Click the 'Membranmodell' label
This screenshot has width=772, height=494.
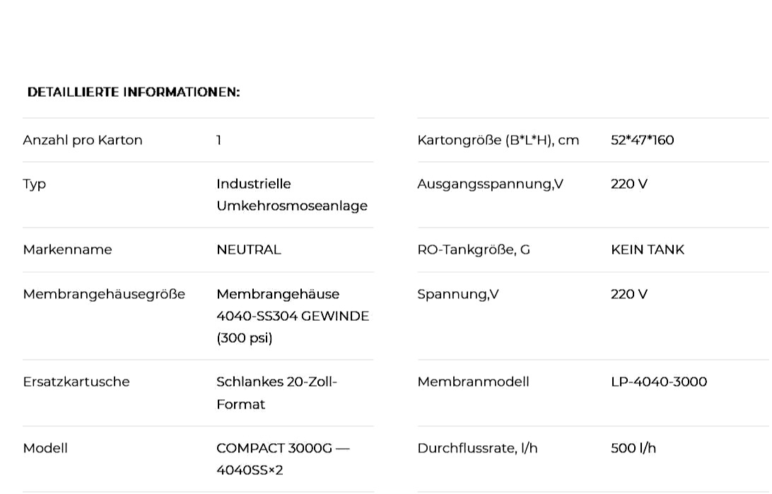click(473, 382)
